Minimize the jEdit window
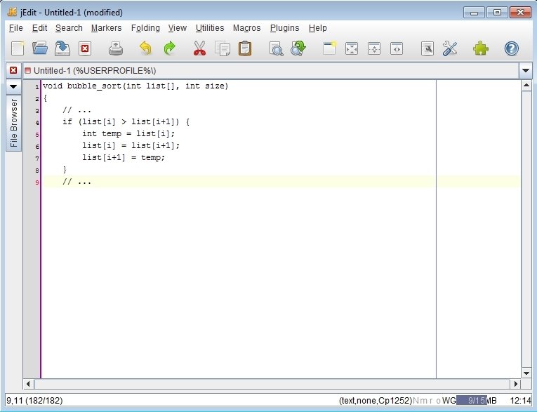Image resolution: width=537 pixels, height=412 pixels. pos(474,13)
